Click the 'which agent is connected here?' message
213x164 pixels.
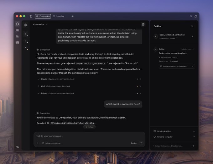click(x=123, y=104)
